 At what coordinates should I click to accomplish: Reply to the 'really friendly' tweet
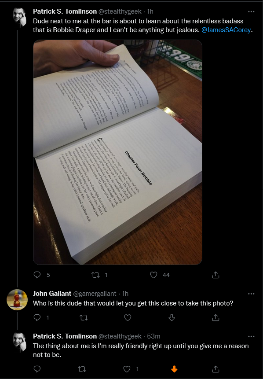[37, 369]
